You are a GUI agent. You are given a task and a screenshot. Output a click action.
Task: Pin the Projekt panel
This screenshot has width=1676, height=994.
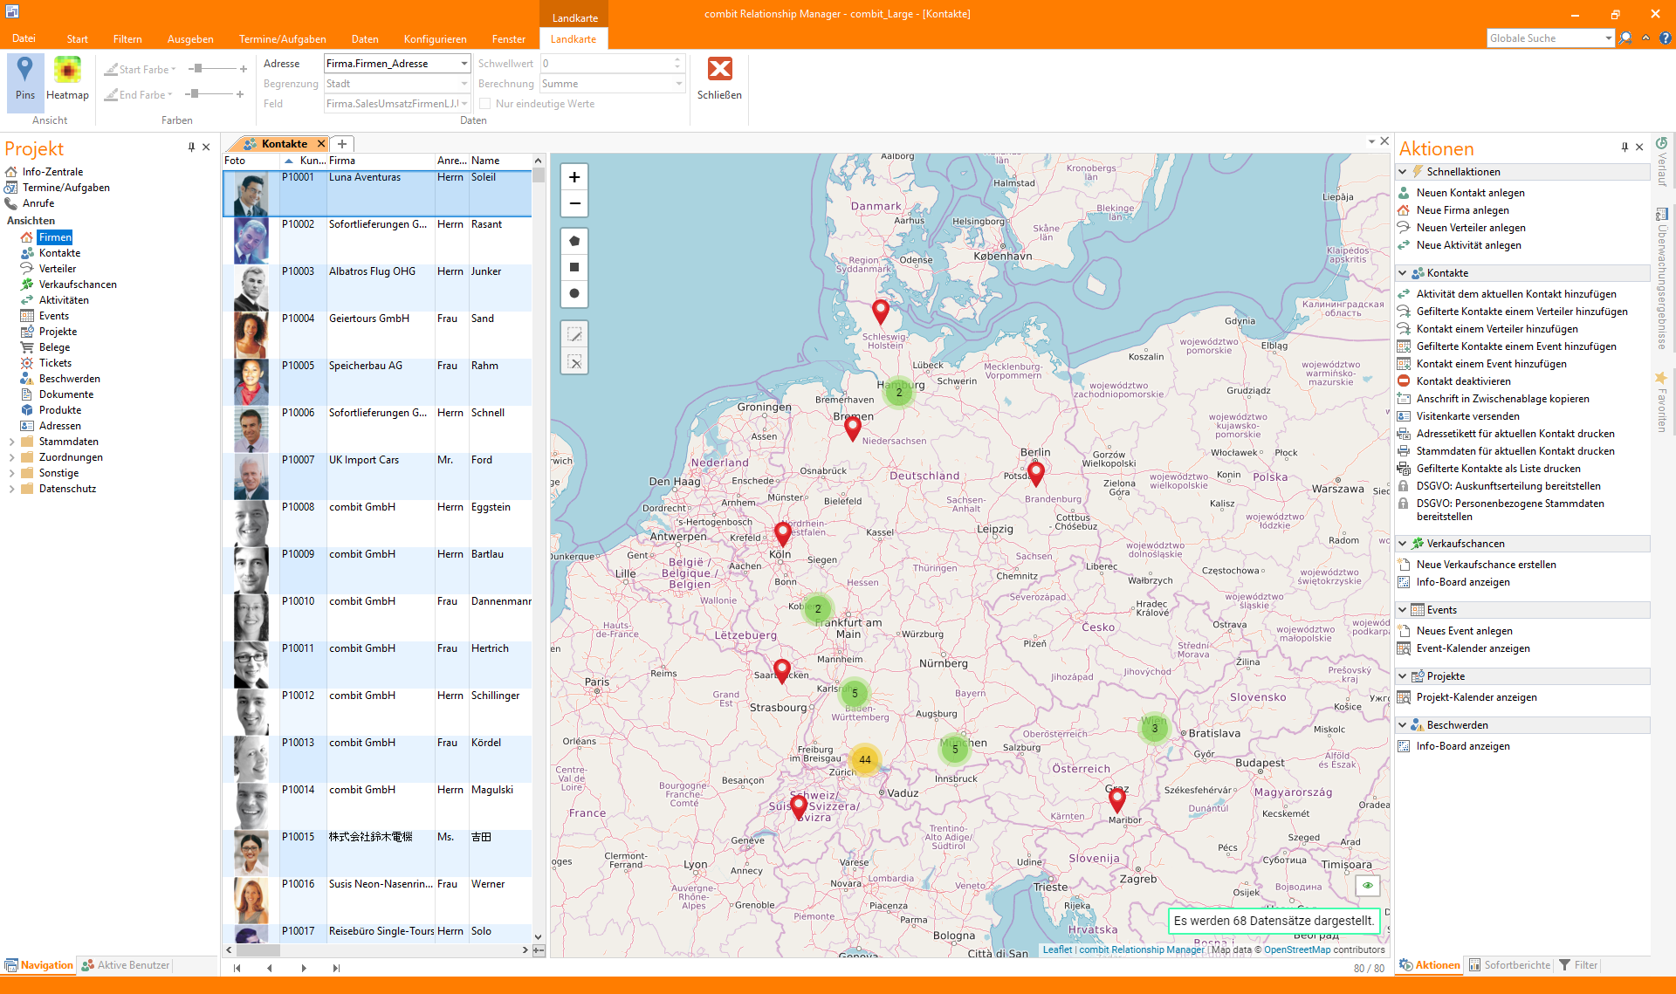[191, 147]
